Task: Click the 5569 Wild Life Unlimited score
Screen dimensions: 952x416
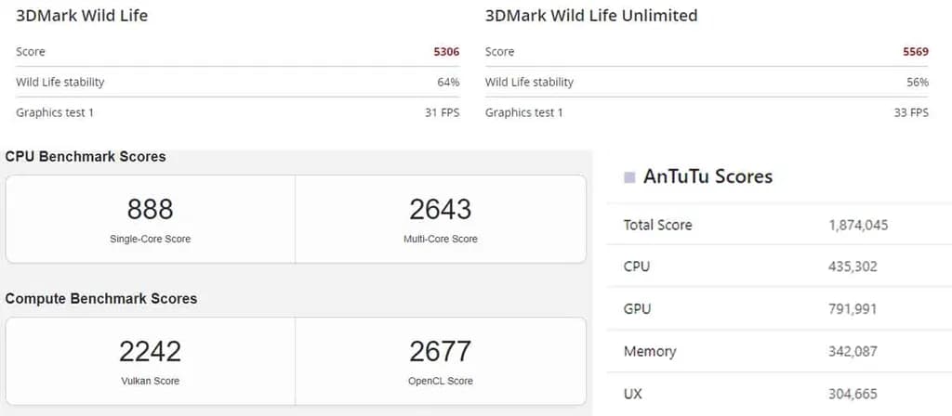Action: click(x=915, y=52)
